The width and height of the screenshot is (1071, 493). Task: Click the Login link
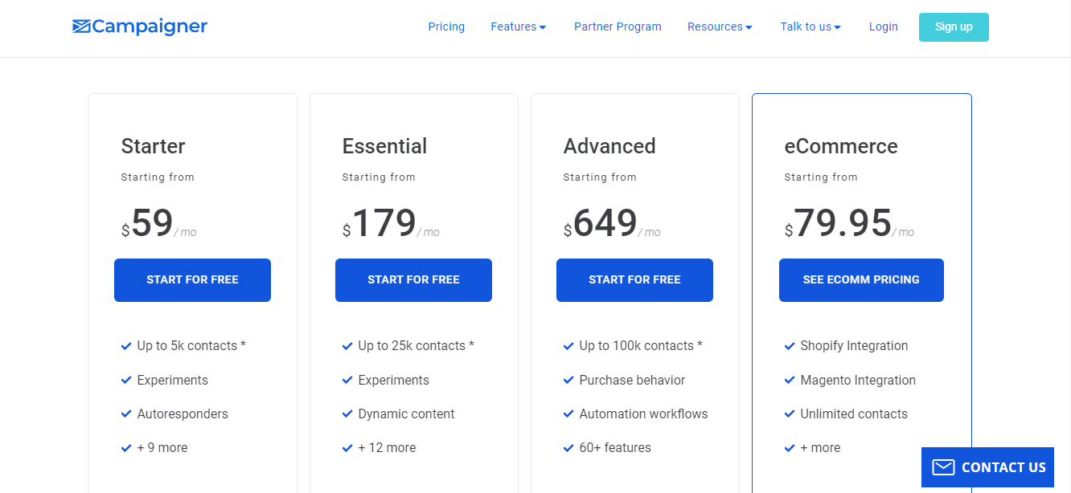tap(883, 26)
